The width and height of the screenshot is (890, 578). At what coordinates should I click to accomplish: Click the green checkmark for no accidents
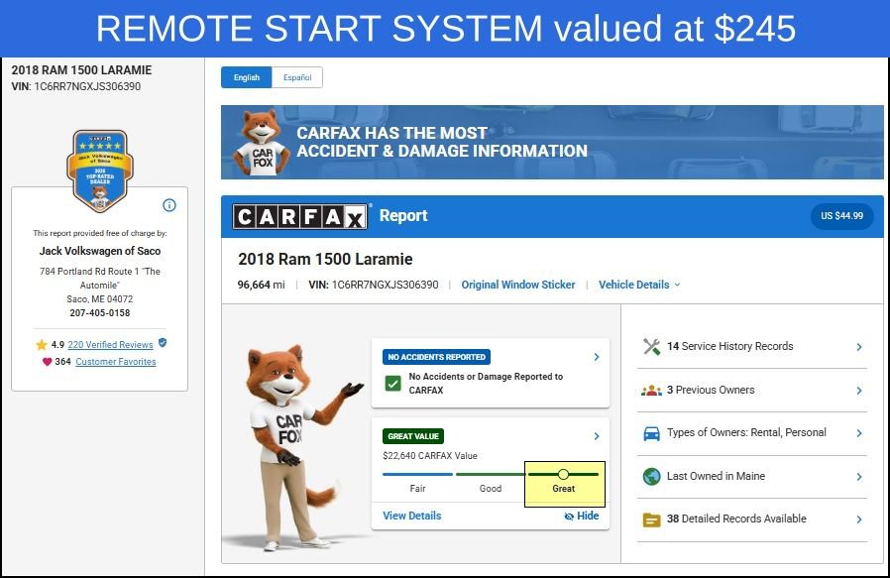[x=392, y=384]
